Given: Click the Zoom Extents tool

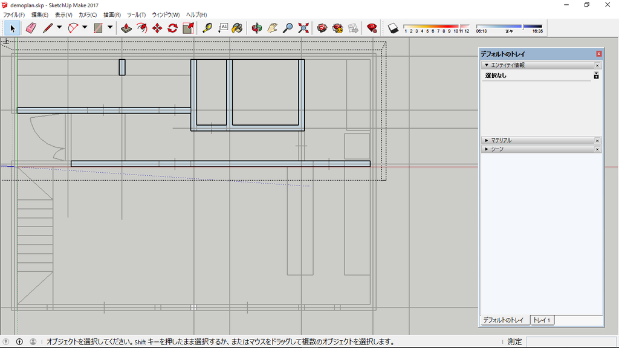Looking at the screenshot, I should (303, 28).
